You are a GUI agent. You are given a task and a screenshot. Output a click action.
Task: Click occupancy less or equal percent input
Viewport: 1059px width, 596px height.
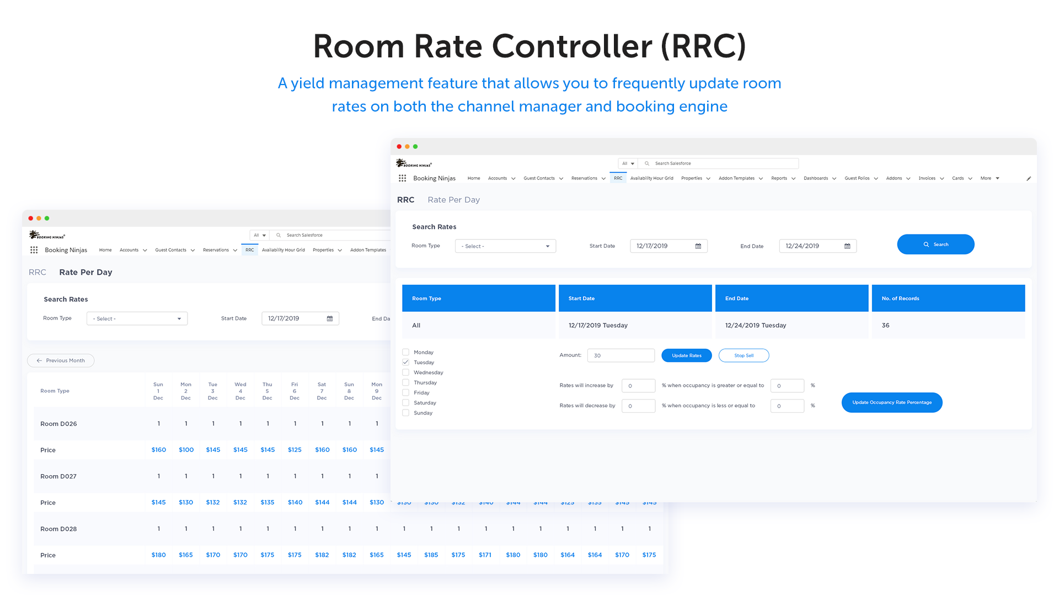tap(787, 406)
